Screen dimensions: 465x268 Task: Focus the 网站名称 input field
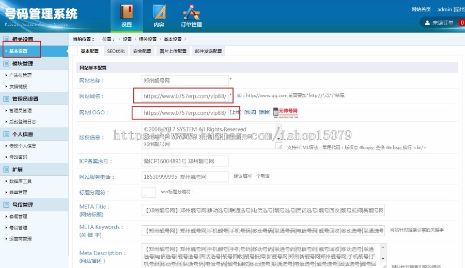coord(185,80)
